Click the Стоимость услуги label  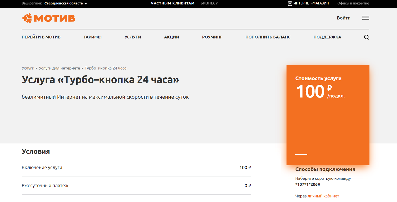point(318,78)
